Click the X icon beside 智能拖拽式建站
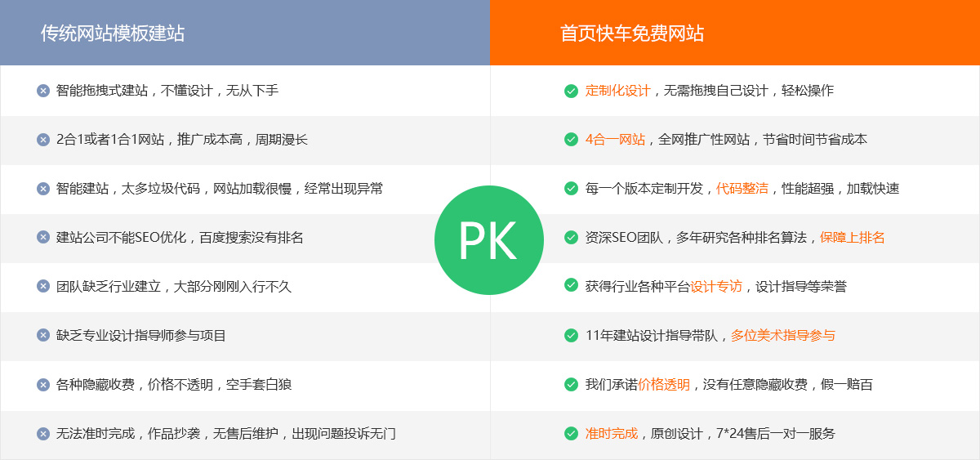 coord(43,91)
